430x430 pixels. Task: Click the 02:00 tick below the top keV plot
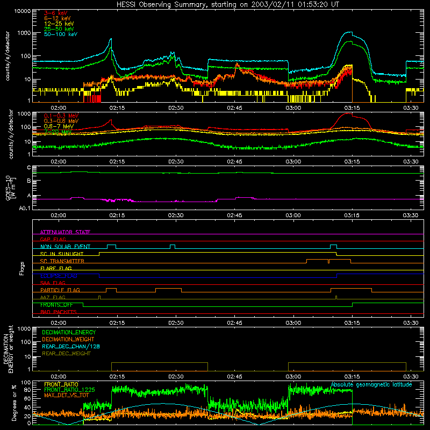pos(59,108)
